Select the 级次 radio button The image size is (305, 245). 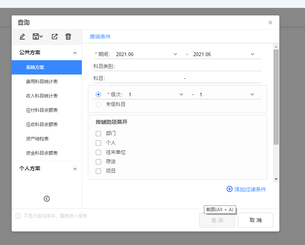point(98,94)
